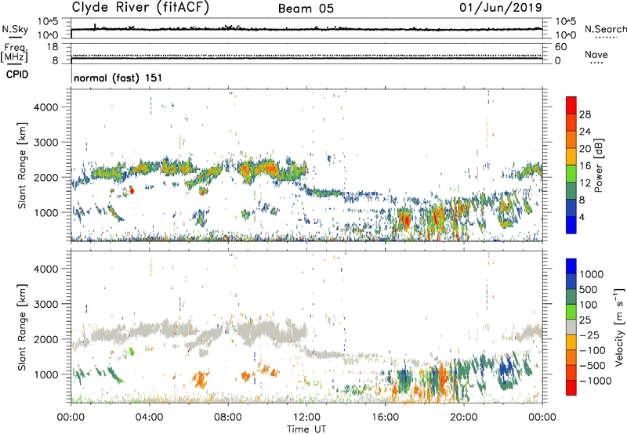The width and height of the screenshot is (627, 434).
Task: Click the 3000 km tick in velocity panel
Action: click(45, 304)
